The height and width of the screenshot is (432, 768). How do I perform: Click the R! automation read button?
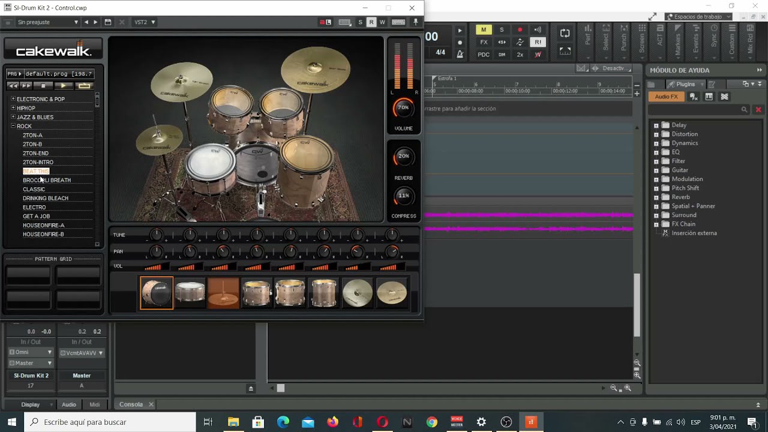[538, 43]
